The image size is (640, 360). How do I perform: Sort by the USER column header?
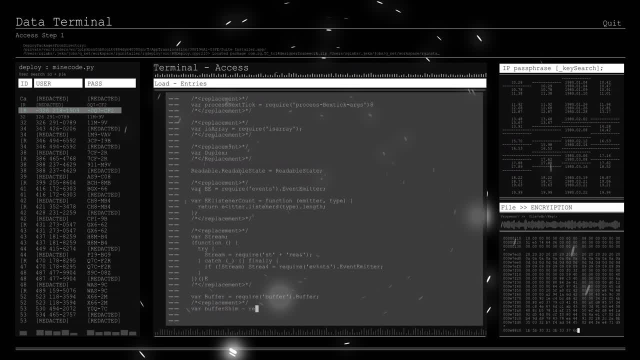(x=58, y=83)
